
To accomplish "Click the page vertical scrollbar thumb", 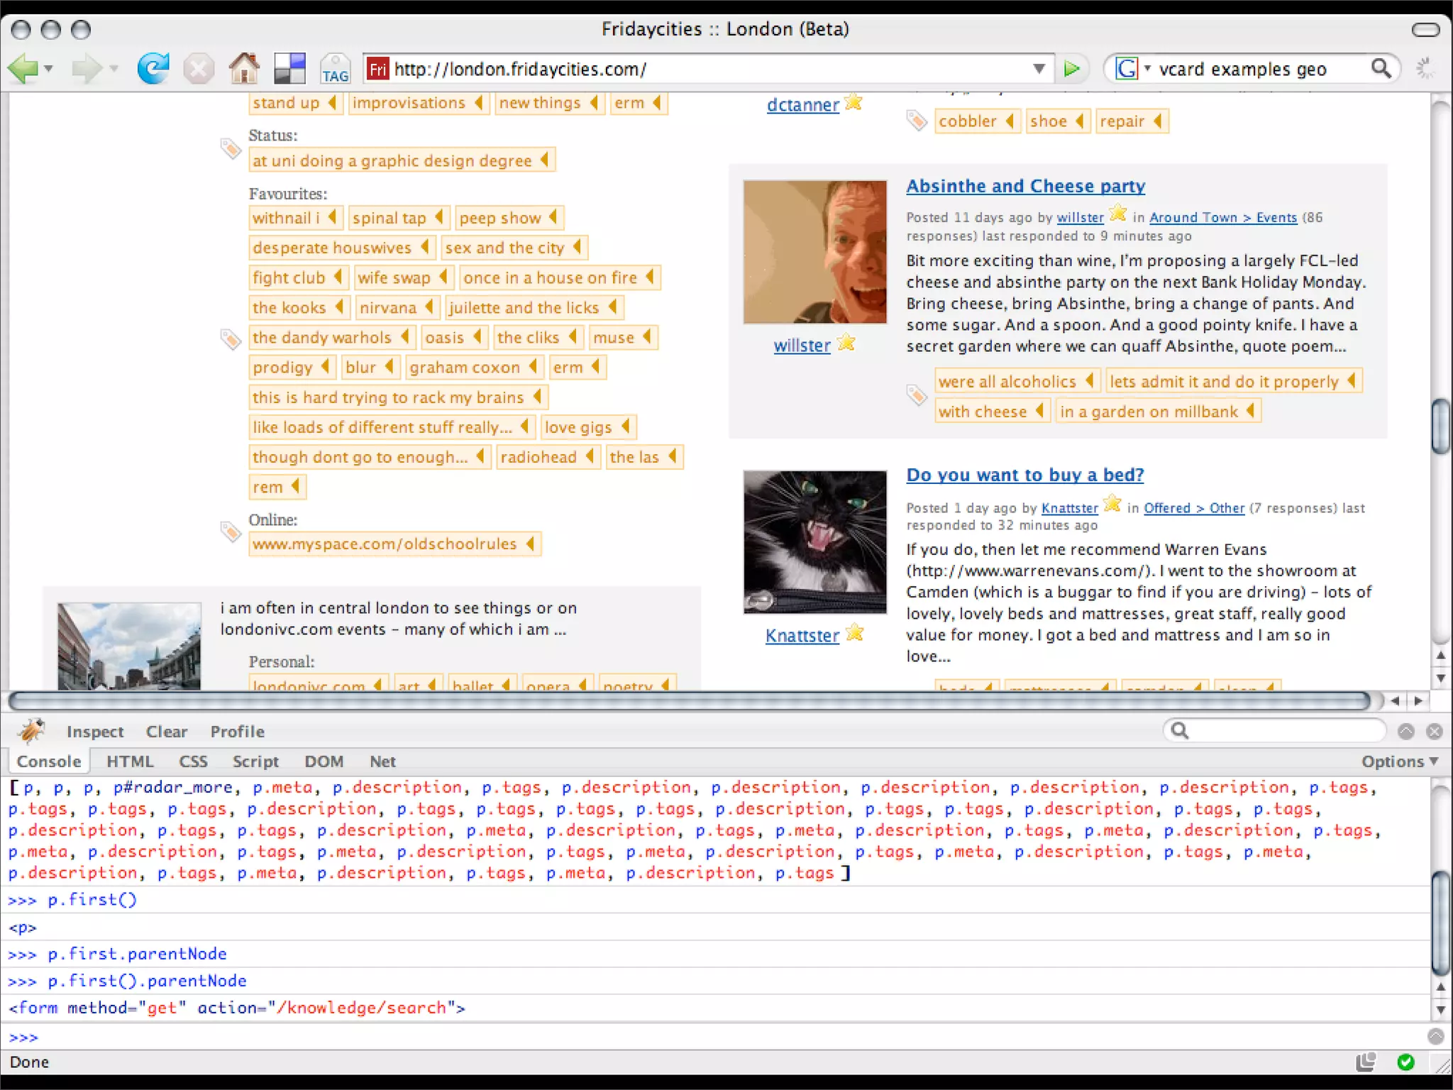I will [1441, 426].
